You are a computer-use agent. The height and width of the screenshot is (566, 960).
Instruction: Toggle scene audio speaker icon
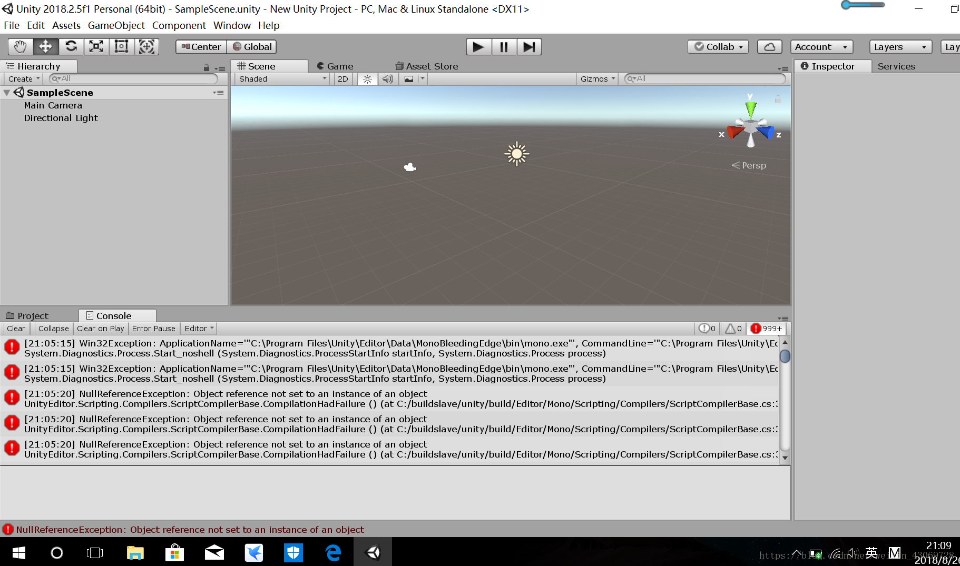(388, 79)
